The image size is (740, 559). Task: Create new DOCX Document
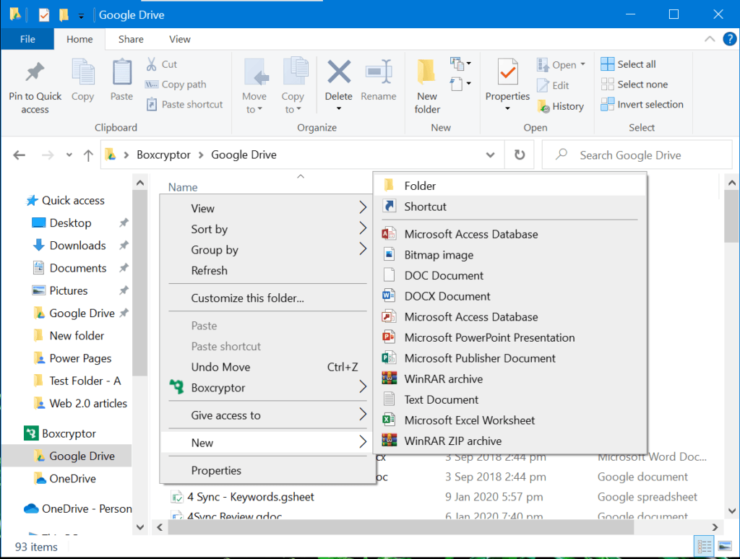pos(509,296)
